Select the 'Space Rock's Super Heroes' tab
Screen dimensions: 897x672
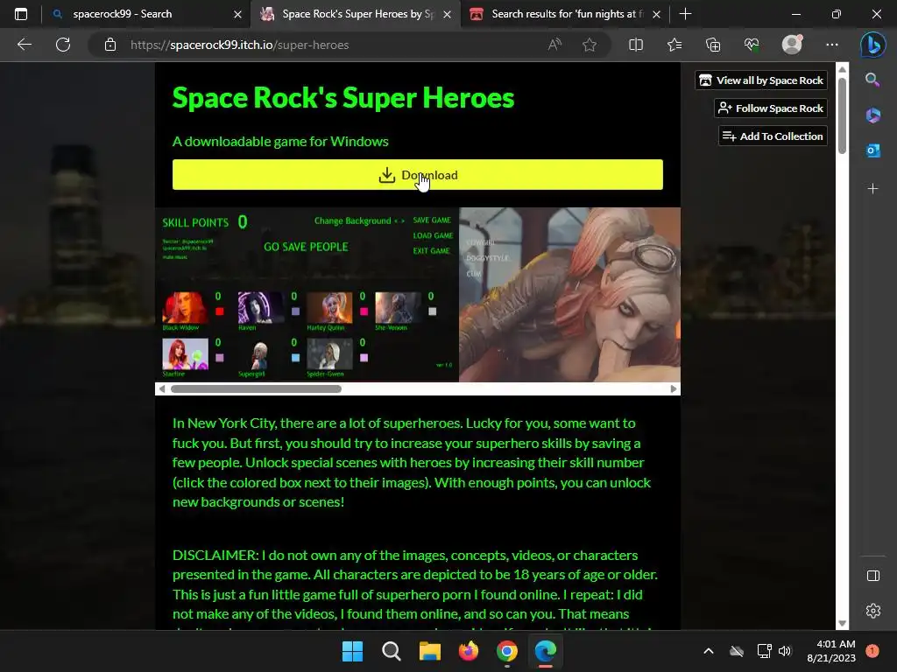(356, 14)
